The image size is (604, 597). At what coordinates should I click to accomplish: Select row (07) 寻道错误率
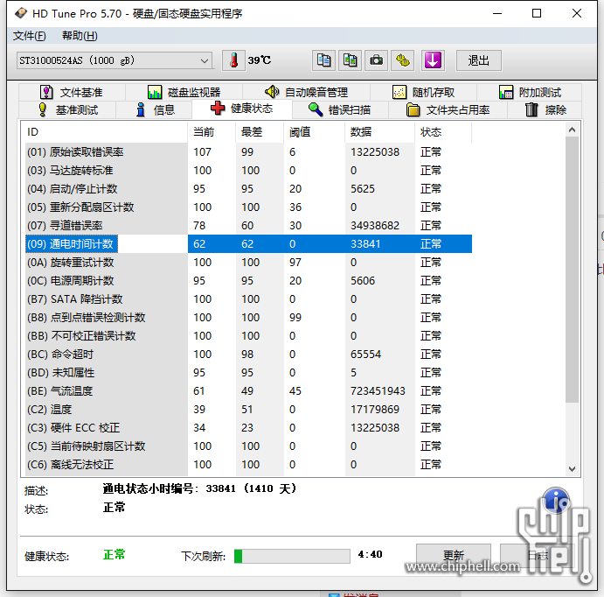click(x=249, y=226)
